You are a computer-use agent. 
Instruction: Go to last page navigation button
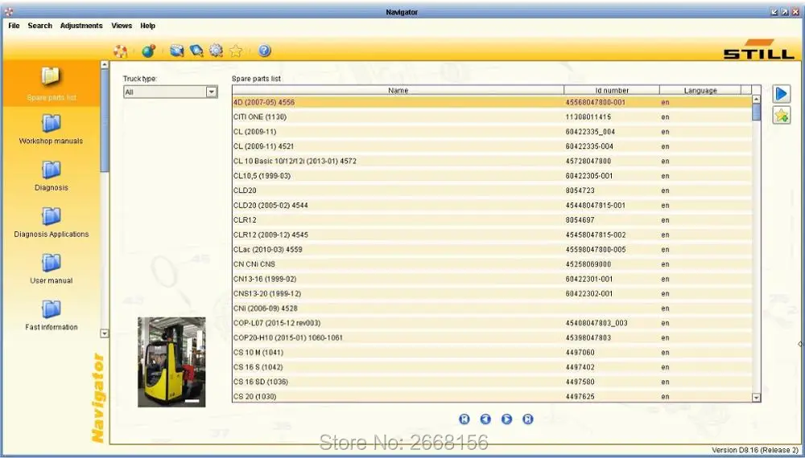(x=528, y=419)
